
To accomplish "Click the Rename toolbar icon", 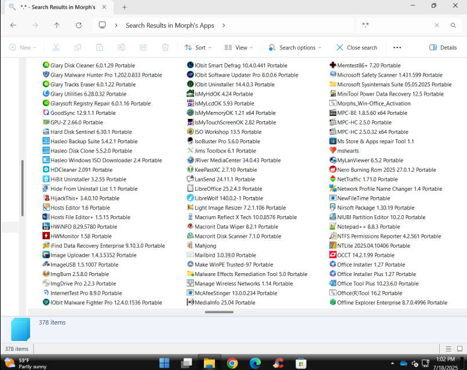I will (x=122, y=48).
